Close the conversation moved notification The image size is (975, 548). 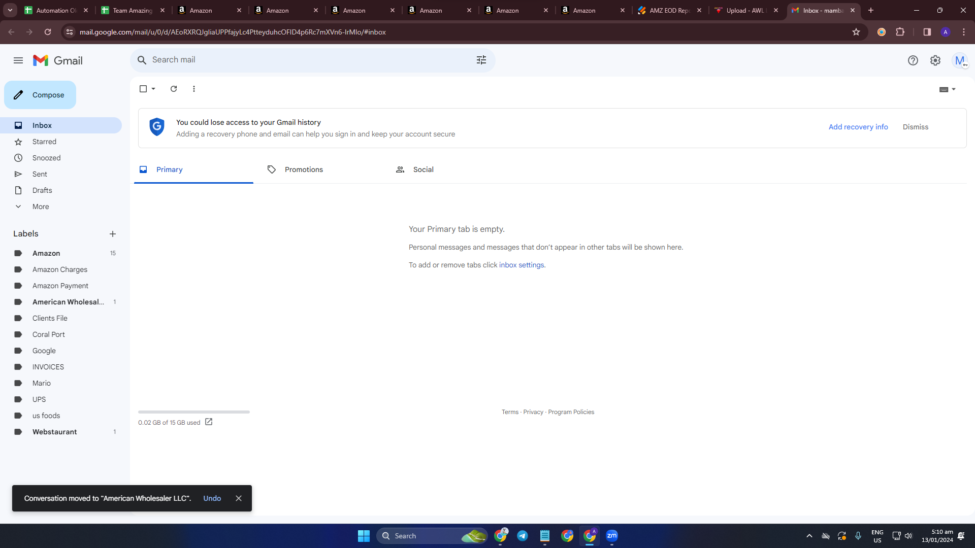tap(239, 498)
